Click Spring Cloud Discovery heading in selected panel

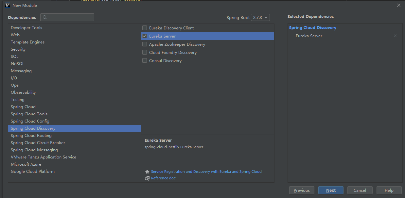[313, 28]
